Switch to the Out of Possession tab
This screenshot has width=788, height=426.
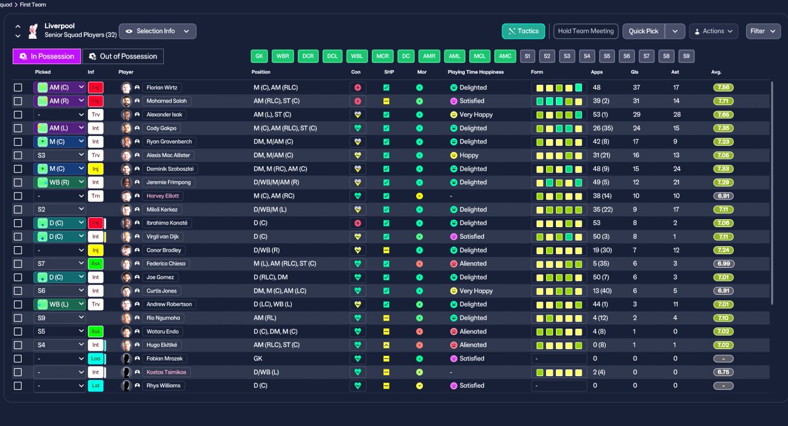coord(123,56)
